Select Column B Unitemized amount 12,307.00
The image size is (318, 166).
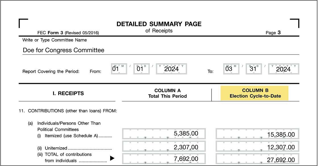pos(257,147)
